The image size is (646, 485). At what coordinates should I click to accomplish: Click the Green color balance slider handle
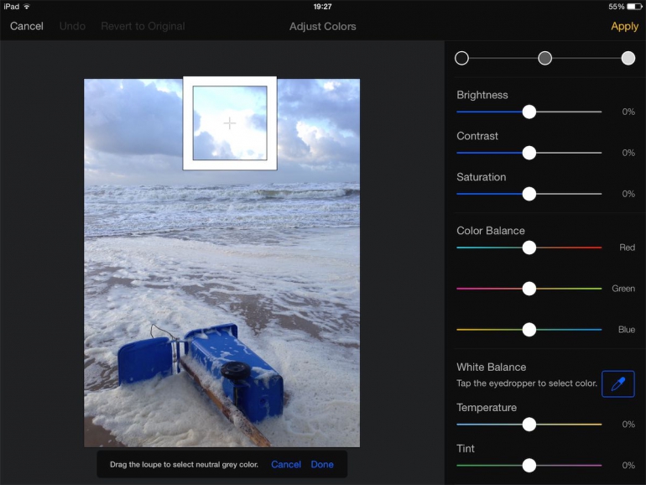click(x=529, y=289)
